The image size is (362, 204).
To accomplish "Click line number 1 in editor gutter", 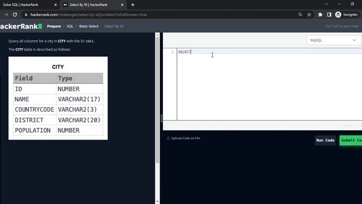I will click(x=172, y=52).
